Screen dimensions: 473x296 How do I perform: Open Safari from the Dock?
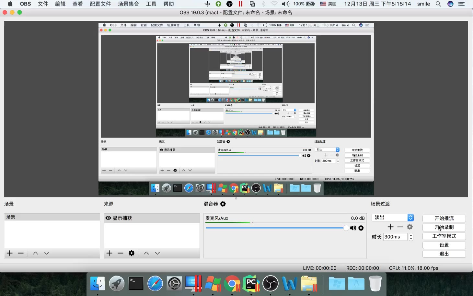click(155, 284)
